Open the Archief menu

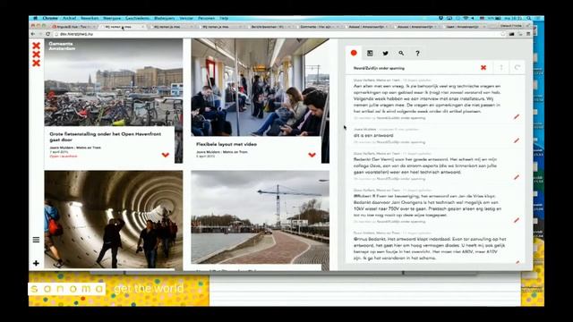tap(69, 18)
